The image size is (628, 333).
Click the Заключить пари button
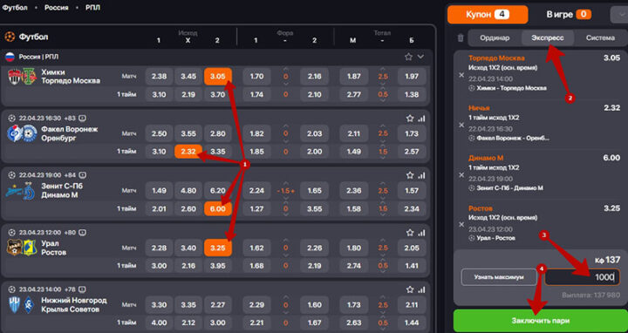[540, 321]
